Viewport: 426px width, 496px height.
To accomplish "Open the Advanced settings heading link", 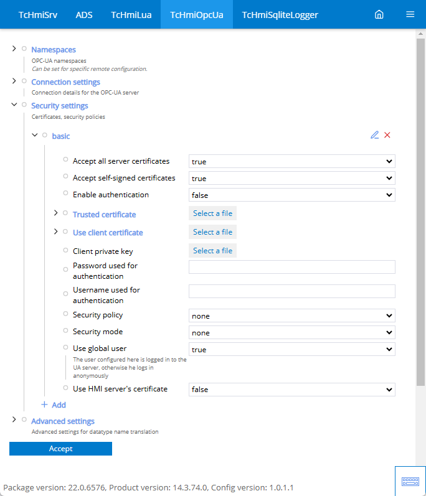I will point(63,421).
